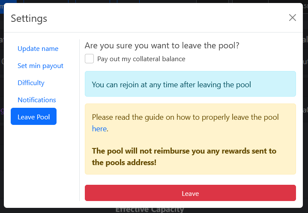308x213 pixels.
Task: Select the active Leave Pool tab
Action: point(33,117)
